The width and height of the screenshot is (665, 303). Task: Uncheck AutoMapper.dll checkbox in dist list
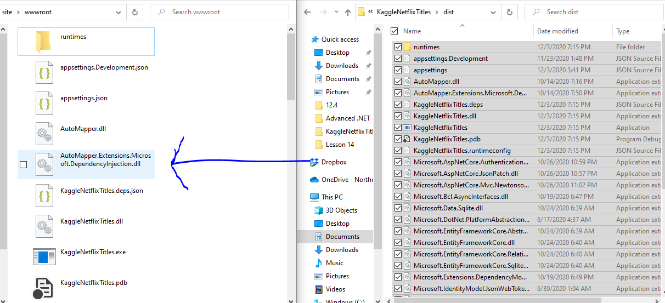point(398,82)
